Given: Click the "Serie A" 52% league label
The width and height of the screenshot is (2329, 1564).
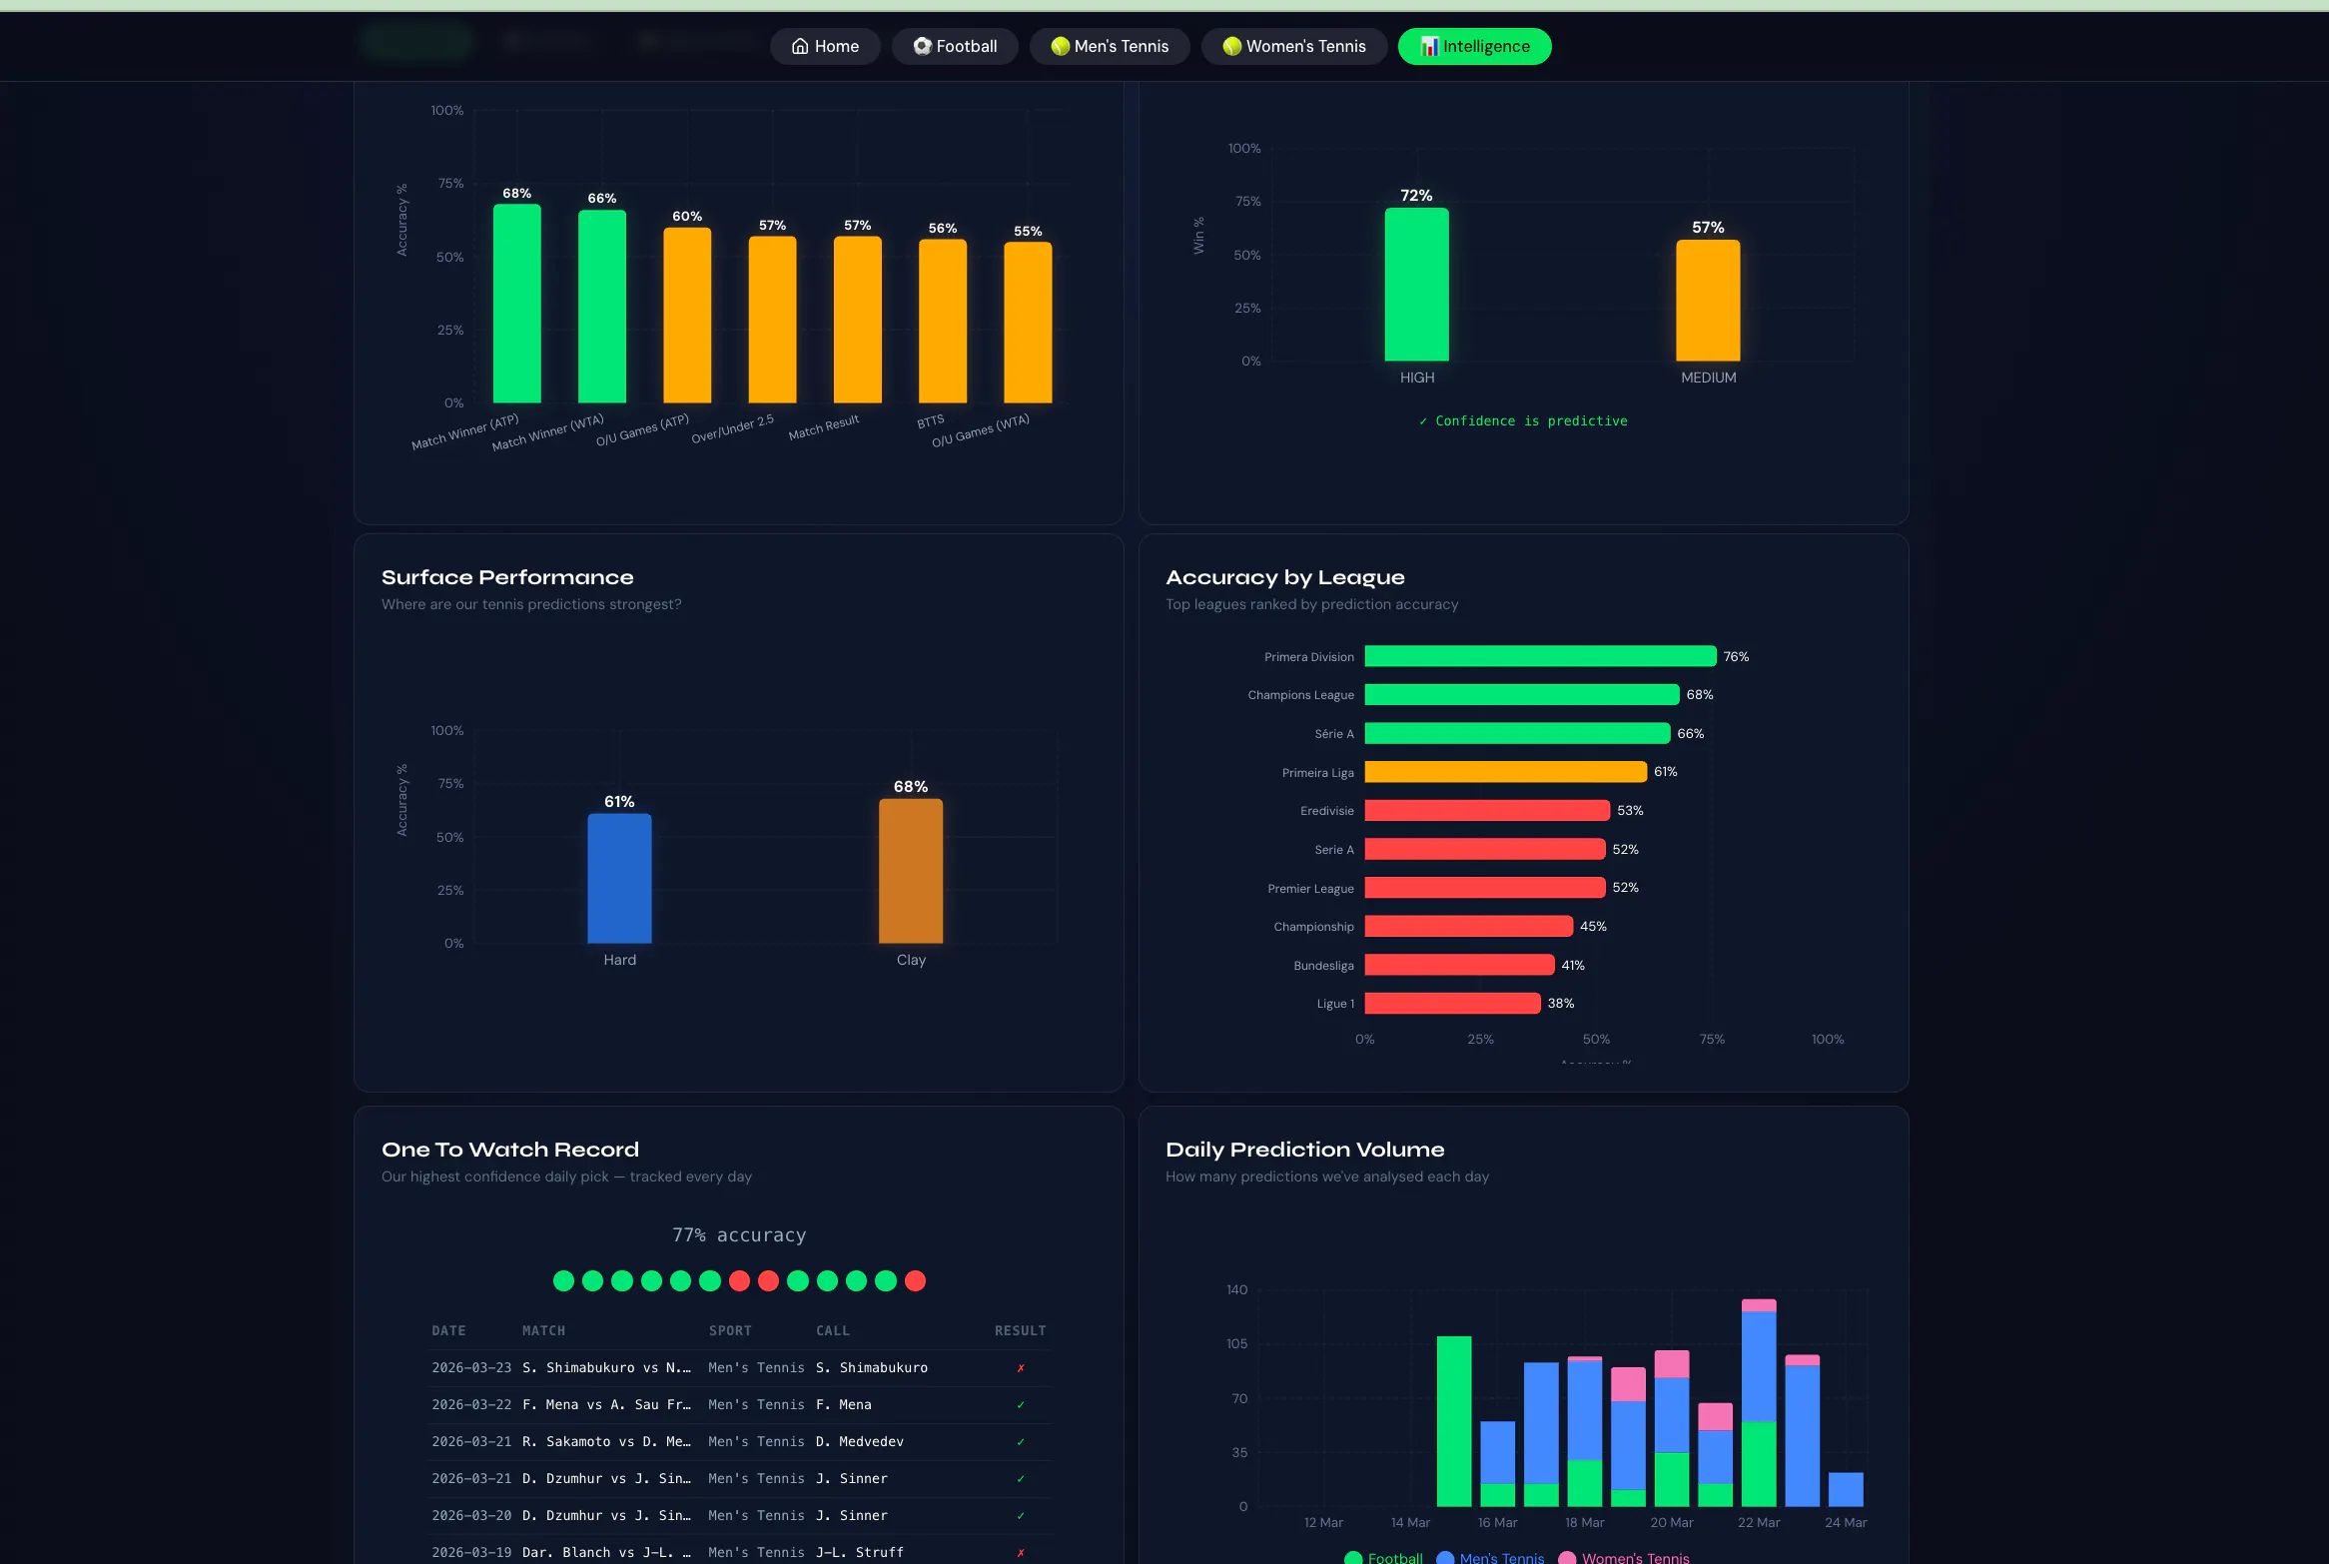Looking at the screenshot, I should (x=1334, y=850).
